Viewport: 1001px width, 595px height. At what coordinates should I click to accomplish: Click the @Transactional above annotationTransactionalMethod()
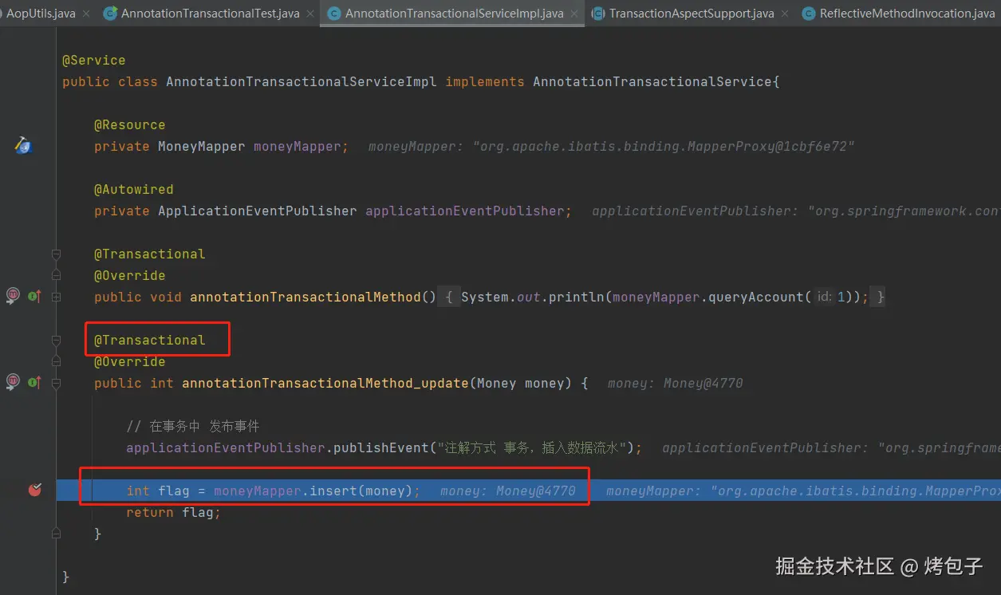tap(149, 254)
